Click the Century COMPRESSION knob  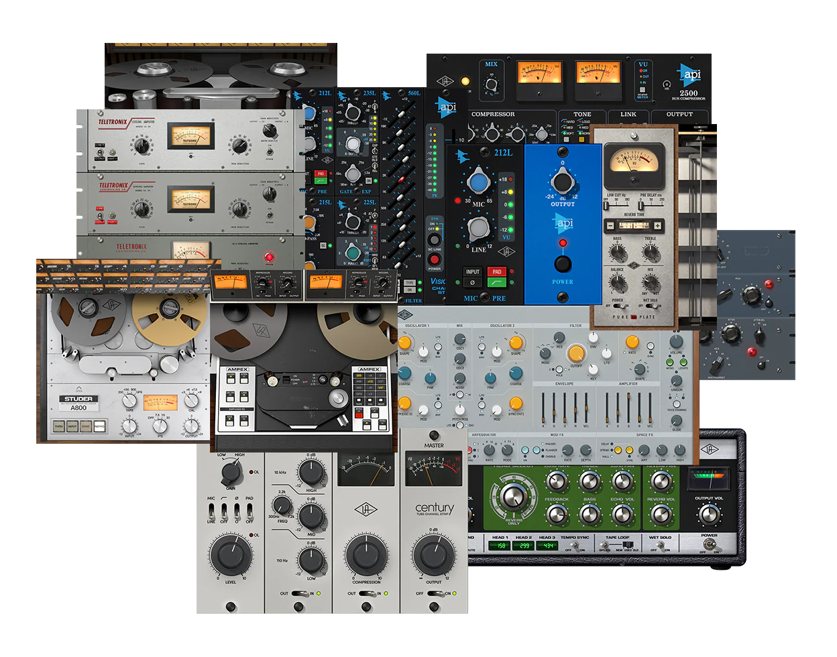tap(366, 555)
